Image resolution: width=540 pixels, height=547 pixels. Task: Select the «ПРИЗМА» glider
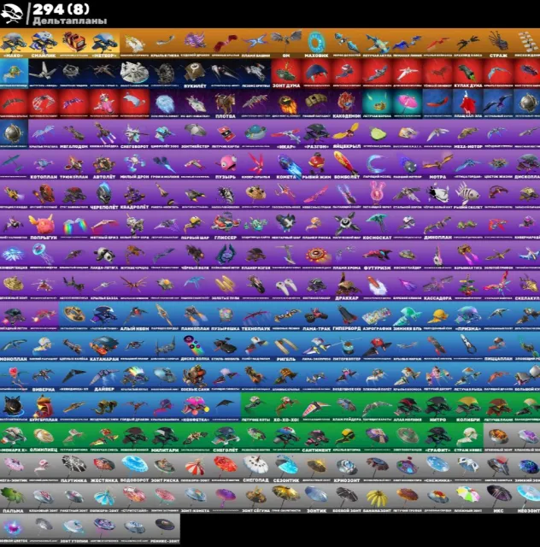468,316
